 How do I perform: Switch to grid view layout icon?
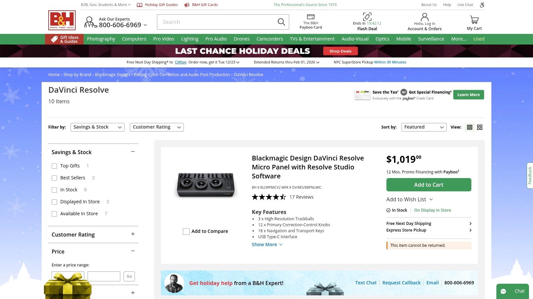point(480,127)
